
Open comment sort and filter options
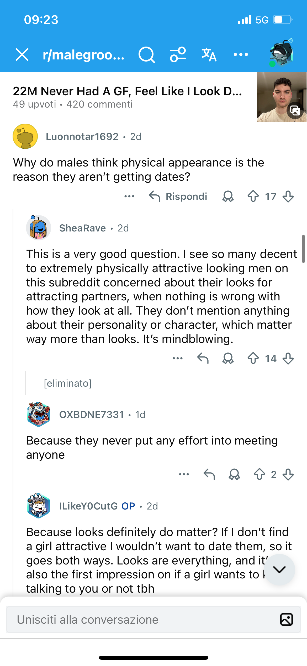[178, 55]
